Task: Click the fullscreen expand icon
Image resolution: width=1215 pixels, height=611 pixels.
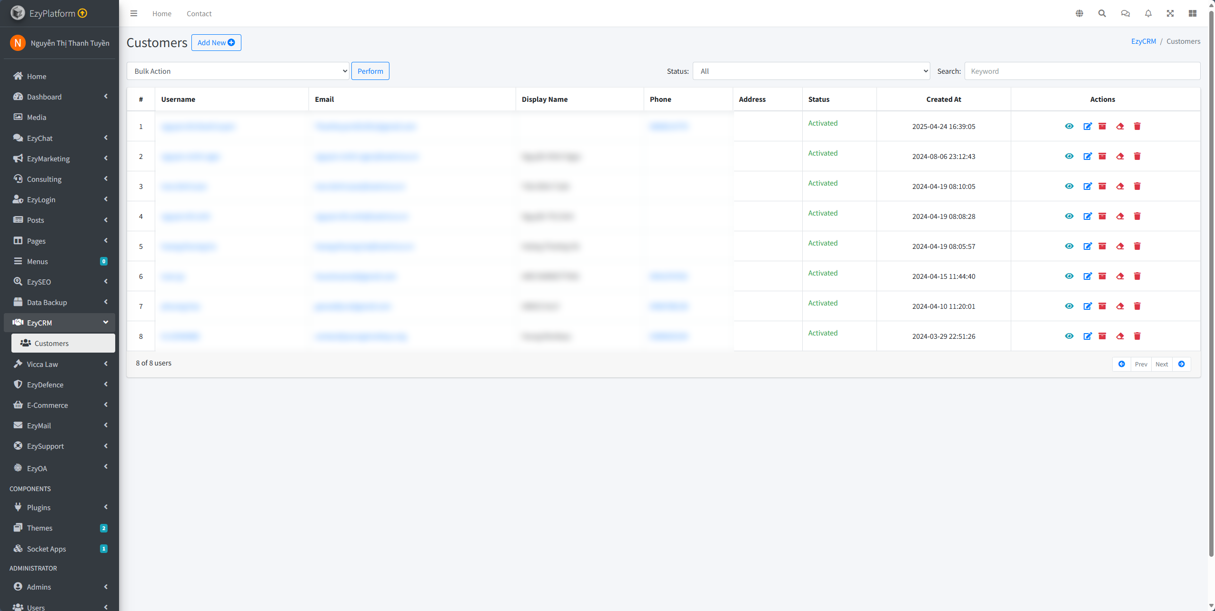Action: tap(1170, 13)
